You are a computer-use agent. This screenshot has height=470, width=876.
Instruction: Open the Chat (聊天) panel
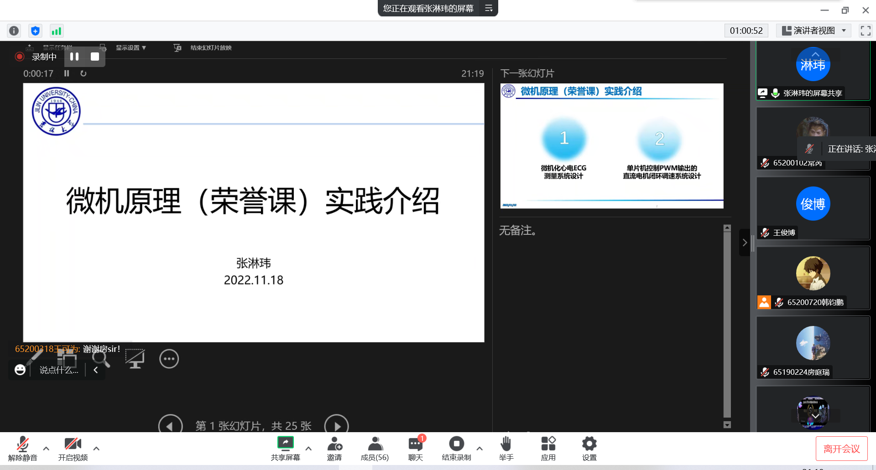(415, 448)
